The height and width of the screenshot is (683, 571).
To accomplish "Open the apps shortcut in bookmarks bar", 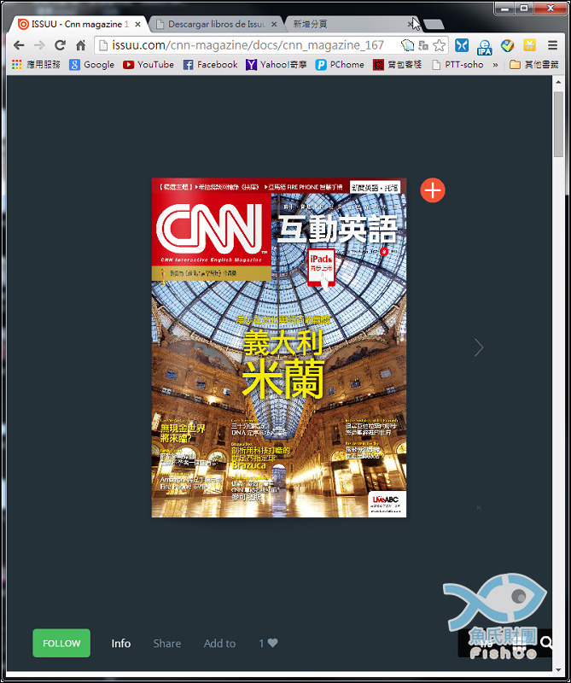I will click(x=36, y=65).
